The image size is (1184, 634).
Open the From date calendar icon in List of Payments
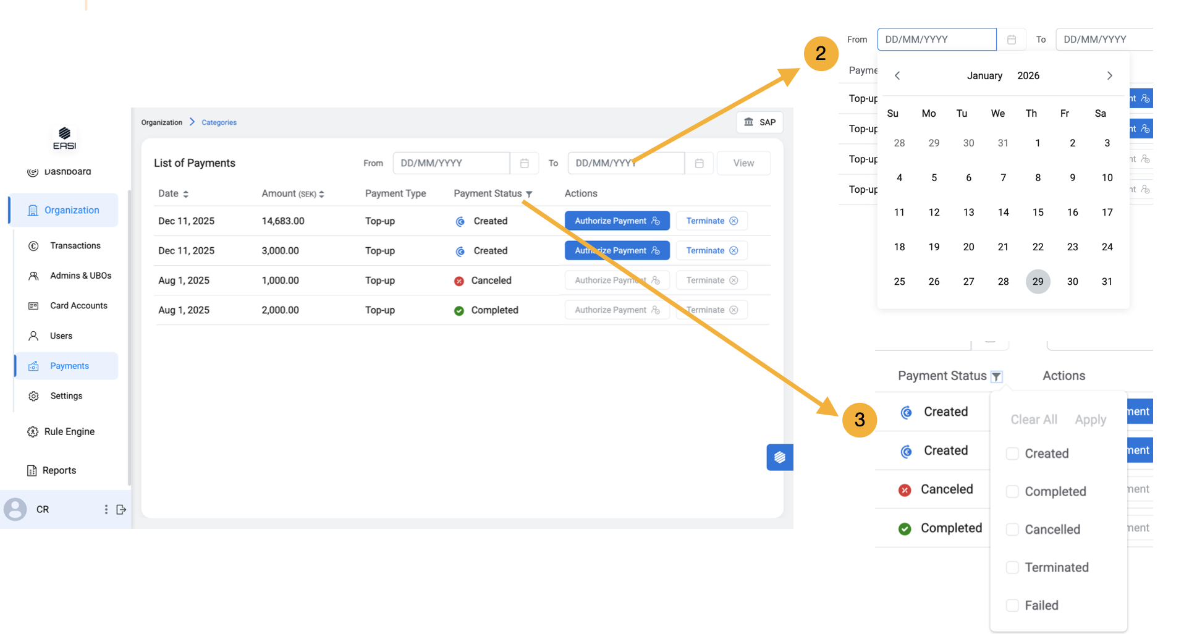524,163
